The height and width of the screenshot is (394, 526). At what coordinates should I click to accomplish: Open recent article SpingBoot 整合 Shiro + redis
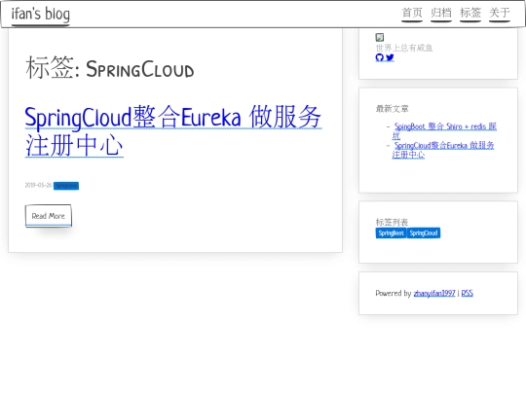click(444, 131)
